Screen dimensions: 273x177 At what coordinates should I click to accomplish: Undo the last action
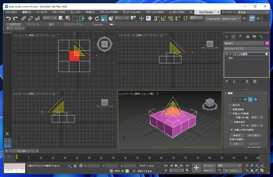8,18
